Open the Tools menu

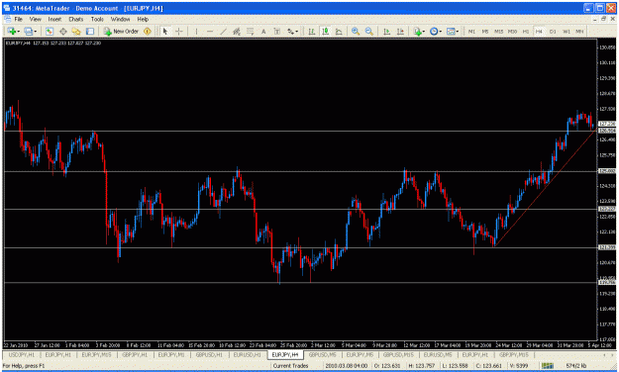click(97, 19)
